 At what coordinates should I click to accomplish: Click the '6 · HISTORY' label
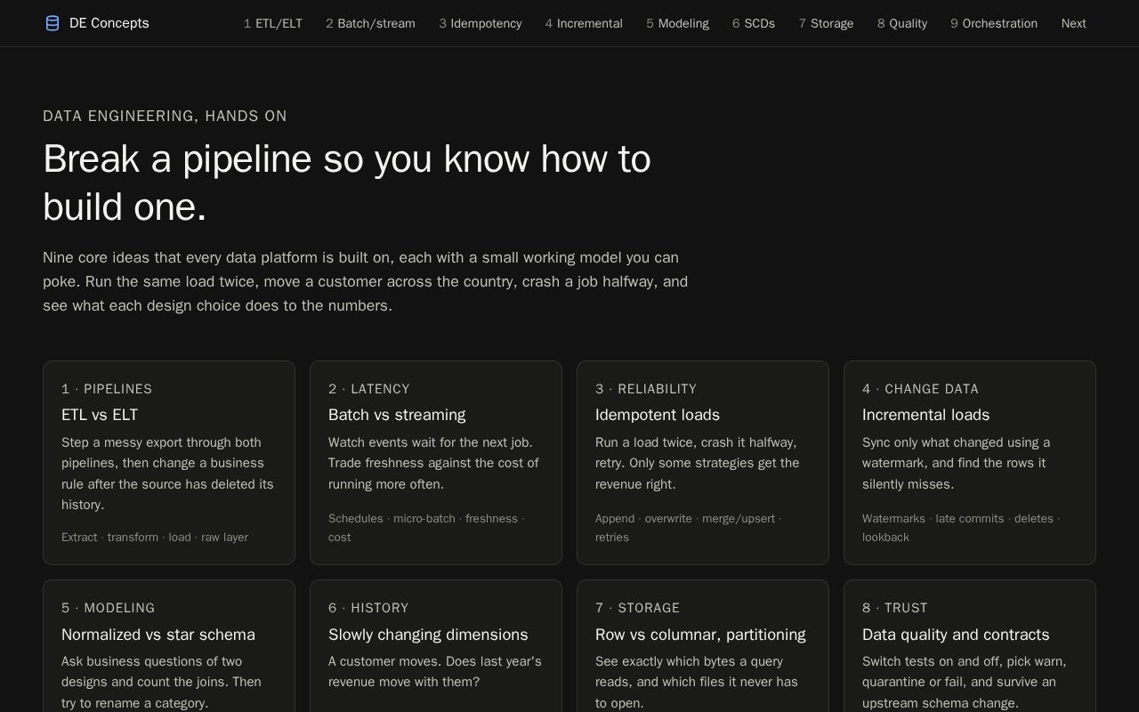click(x=368, y=608)
